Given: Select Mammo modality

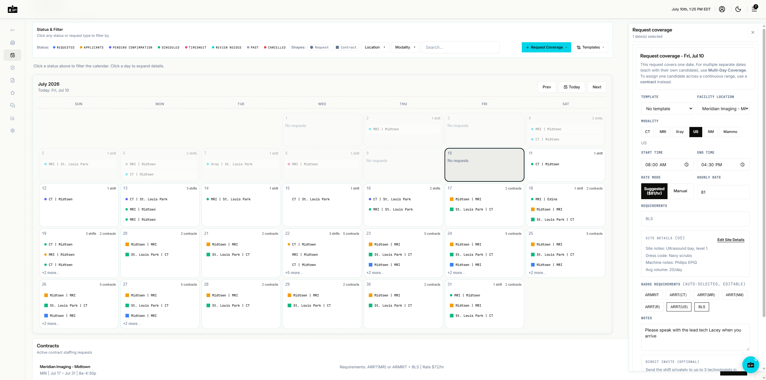Looking at the screenshot, I should (x=730, y=132).
